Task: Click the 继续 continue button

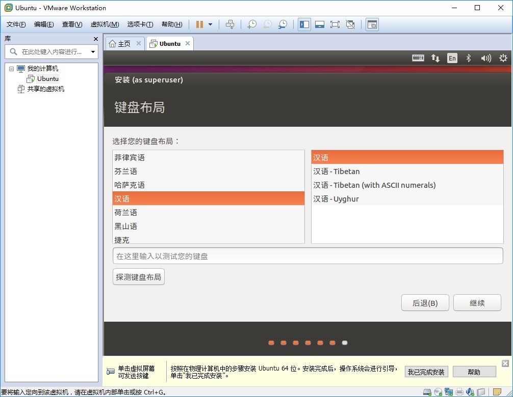Action: tap(477, 303)
